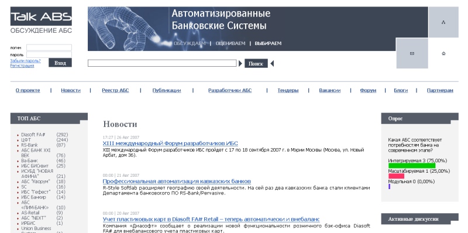468x233 pixels.
Task: Open Разработчики АБС menu item
Action: (230, 91)
